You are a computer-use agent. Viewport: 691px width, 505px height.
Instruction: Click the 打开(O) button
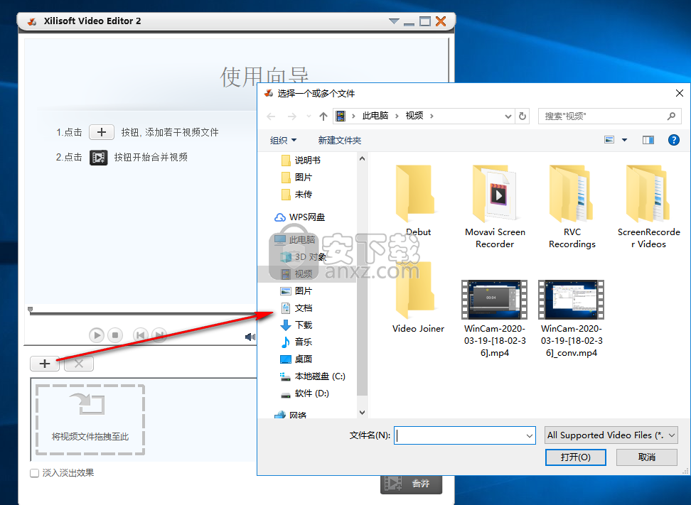pos(576,457)
